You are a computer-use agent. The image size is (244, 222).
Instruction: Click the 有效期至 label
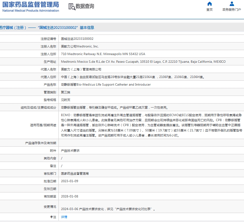[x=50, y=196]
